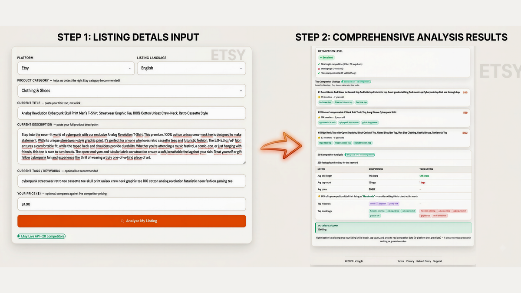The image size is (521, 293).
Task: Click the green 'cyberpunk top' trend tag chip
Action: click(x=393, y=211)
